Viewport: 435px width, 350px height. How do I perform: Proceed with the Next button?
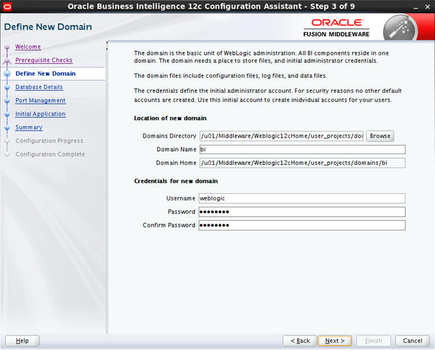click(335, 341)
